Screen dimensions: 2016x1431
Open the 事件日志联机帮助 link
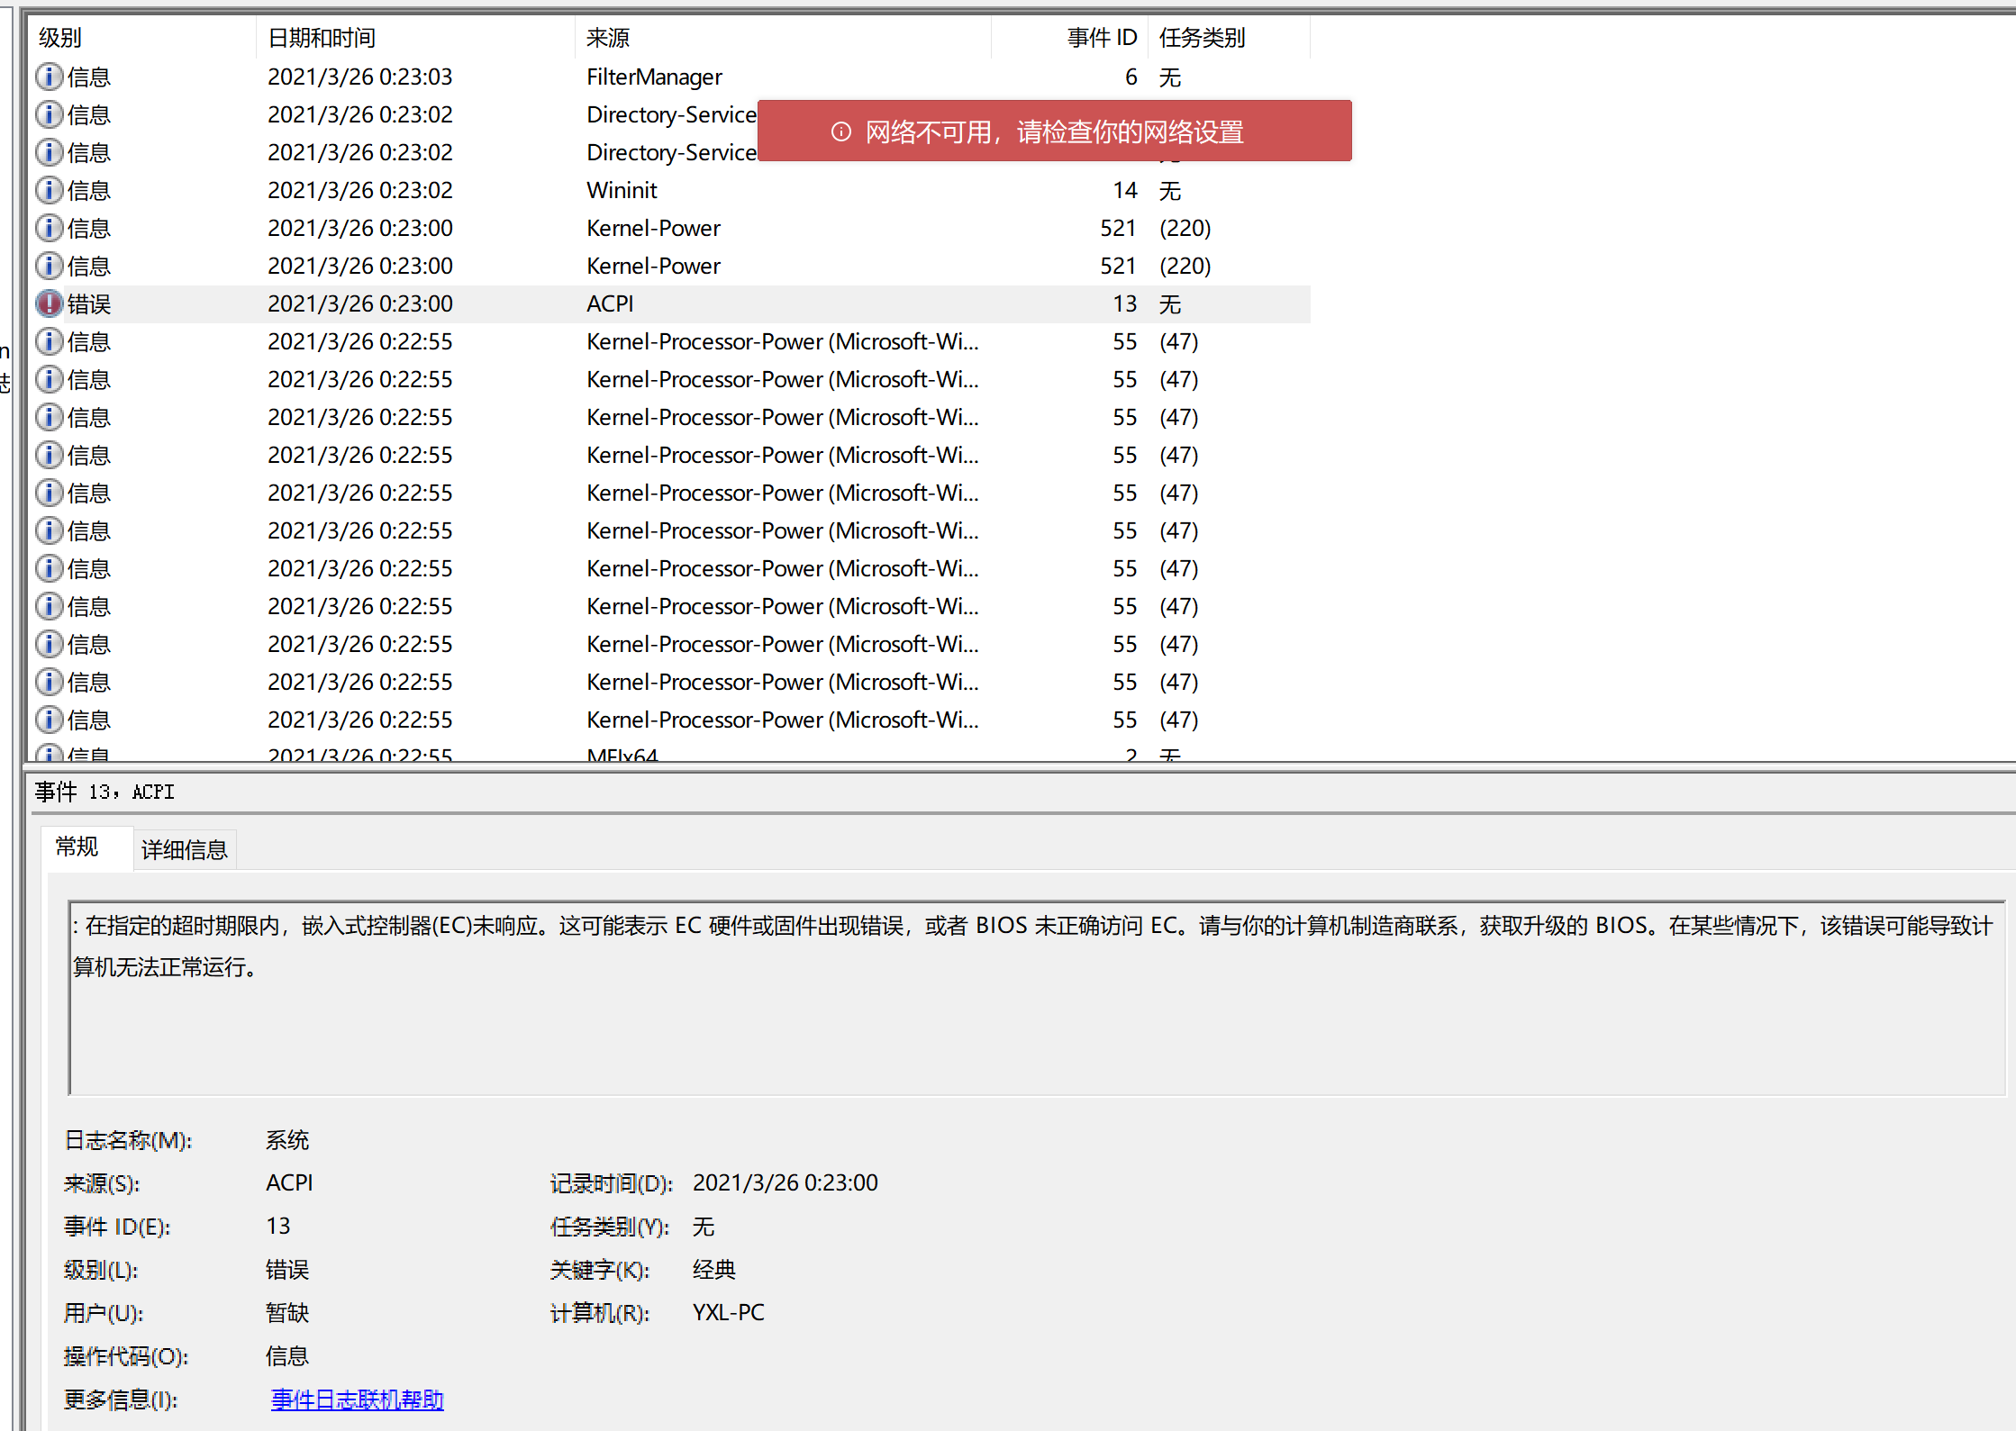tap(357, 1399)
